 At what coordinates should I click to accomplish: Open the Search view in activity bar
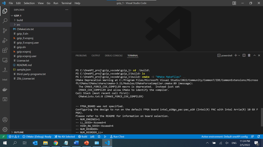5,21
